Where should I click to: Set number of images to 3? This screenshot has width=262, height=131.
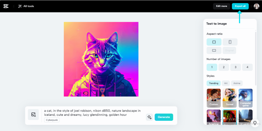(236, 67)
